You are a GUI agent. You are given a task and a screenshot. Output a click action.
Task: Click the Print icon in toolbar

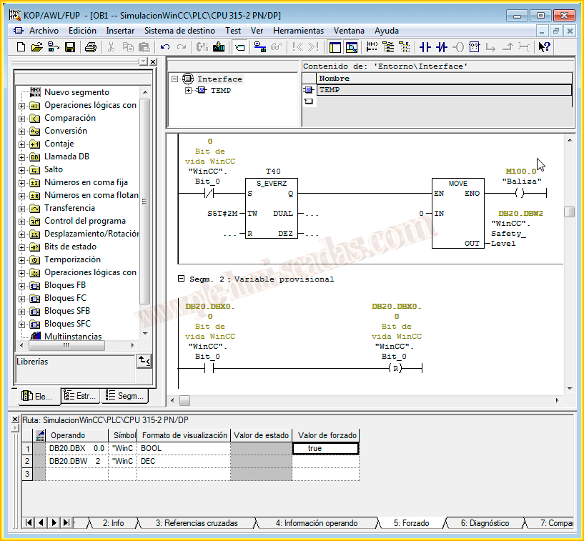91,47
